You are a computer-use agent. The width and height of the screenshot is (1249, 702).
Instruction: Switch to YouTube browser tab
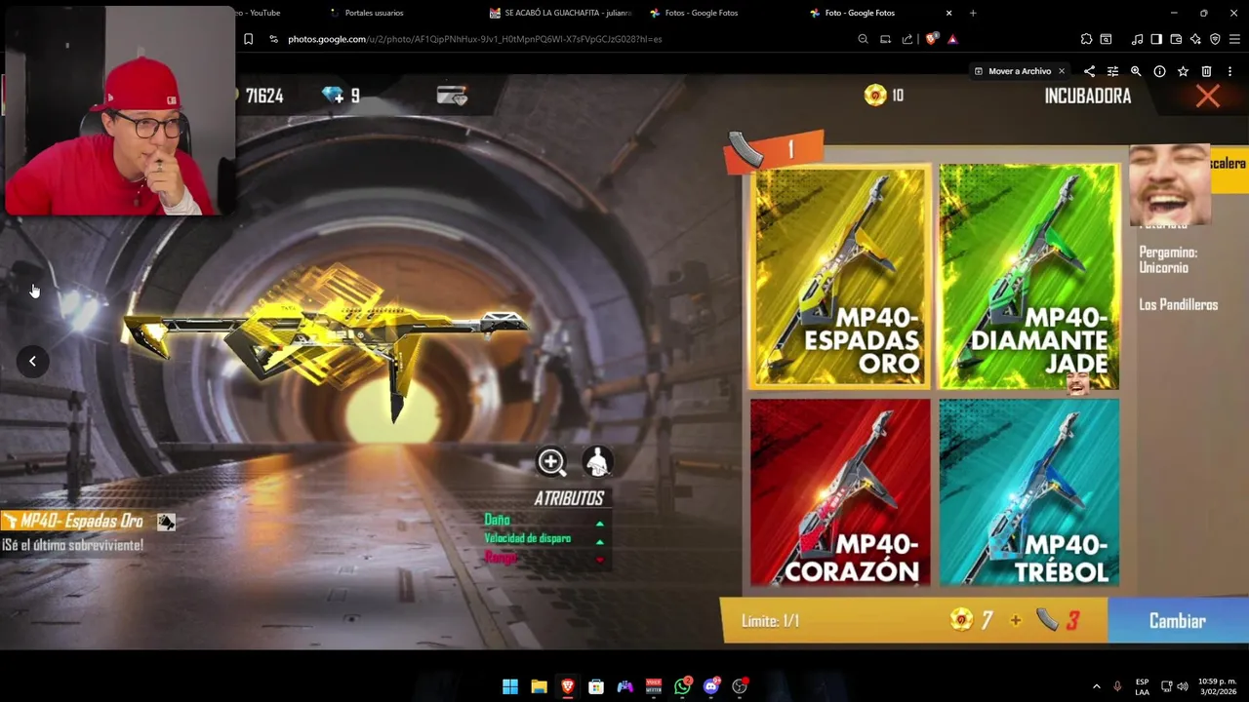click(259, 13)
